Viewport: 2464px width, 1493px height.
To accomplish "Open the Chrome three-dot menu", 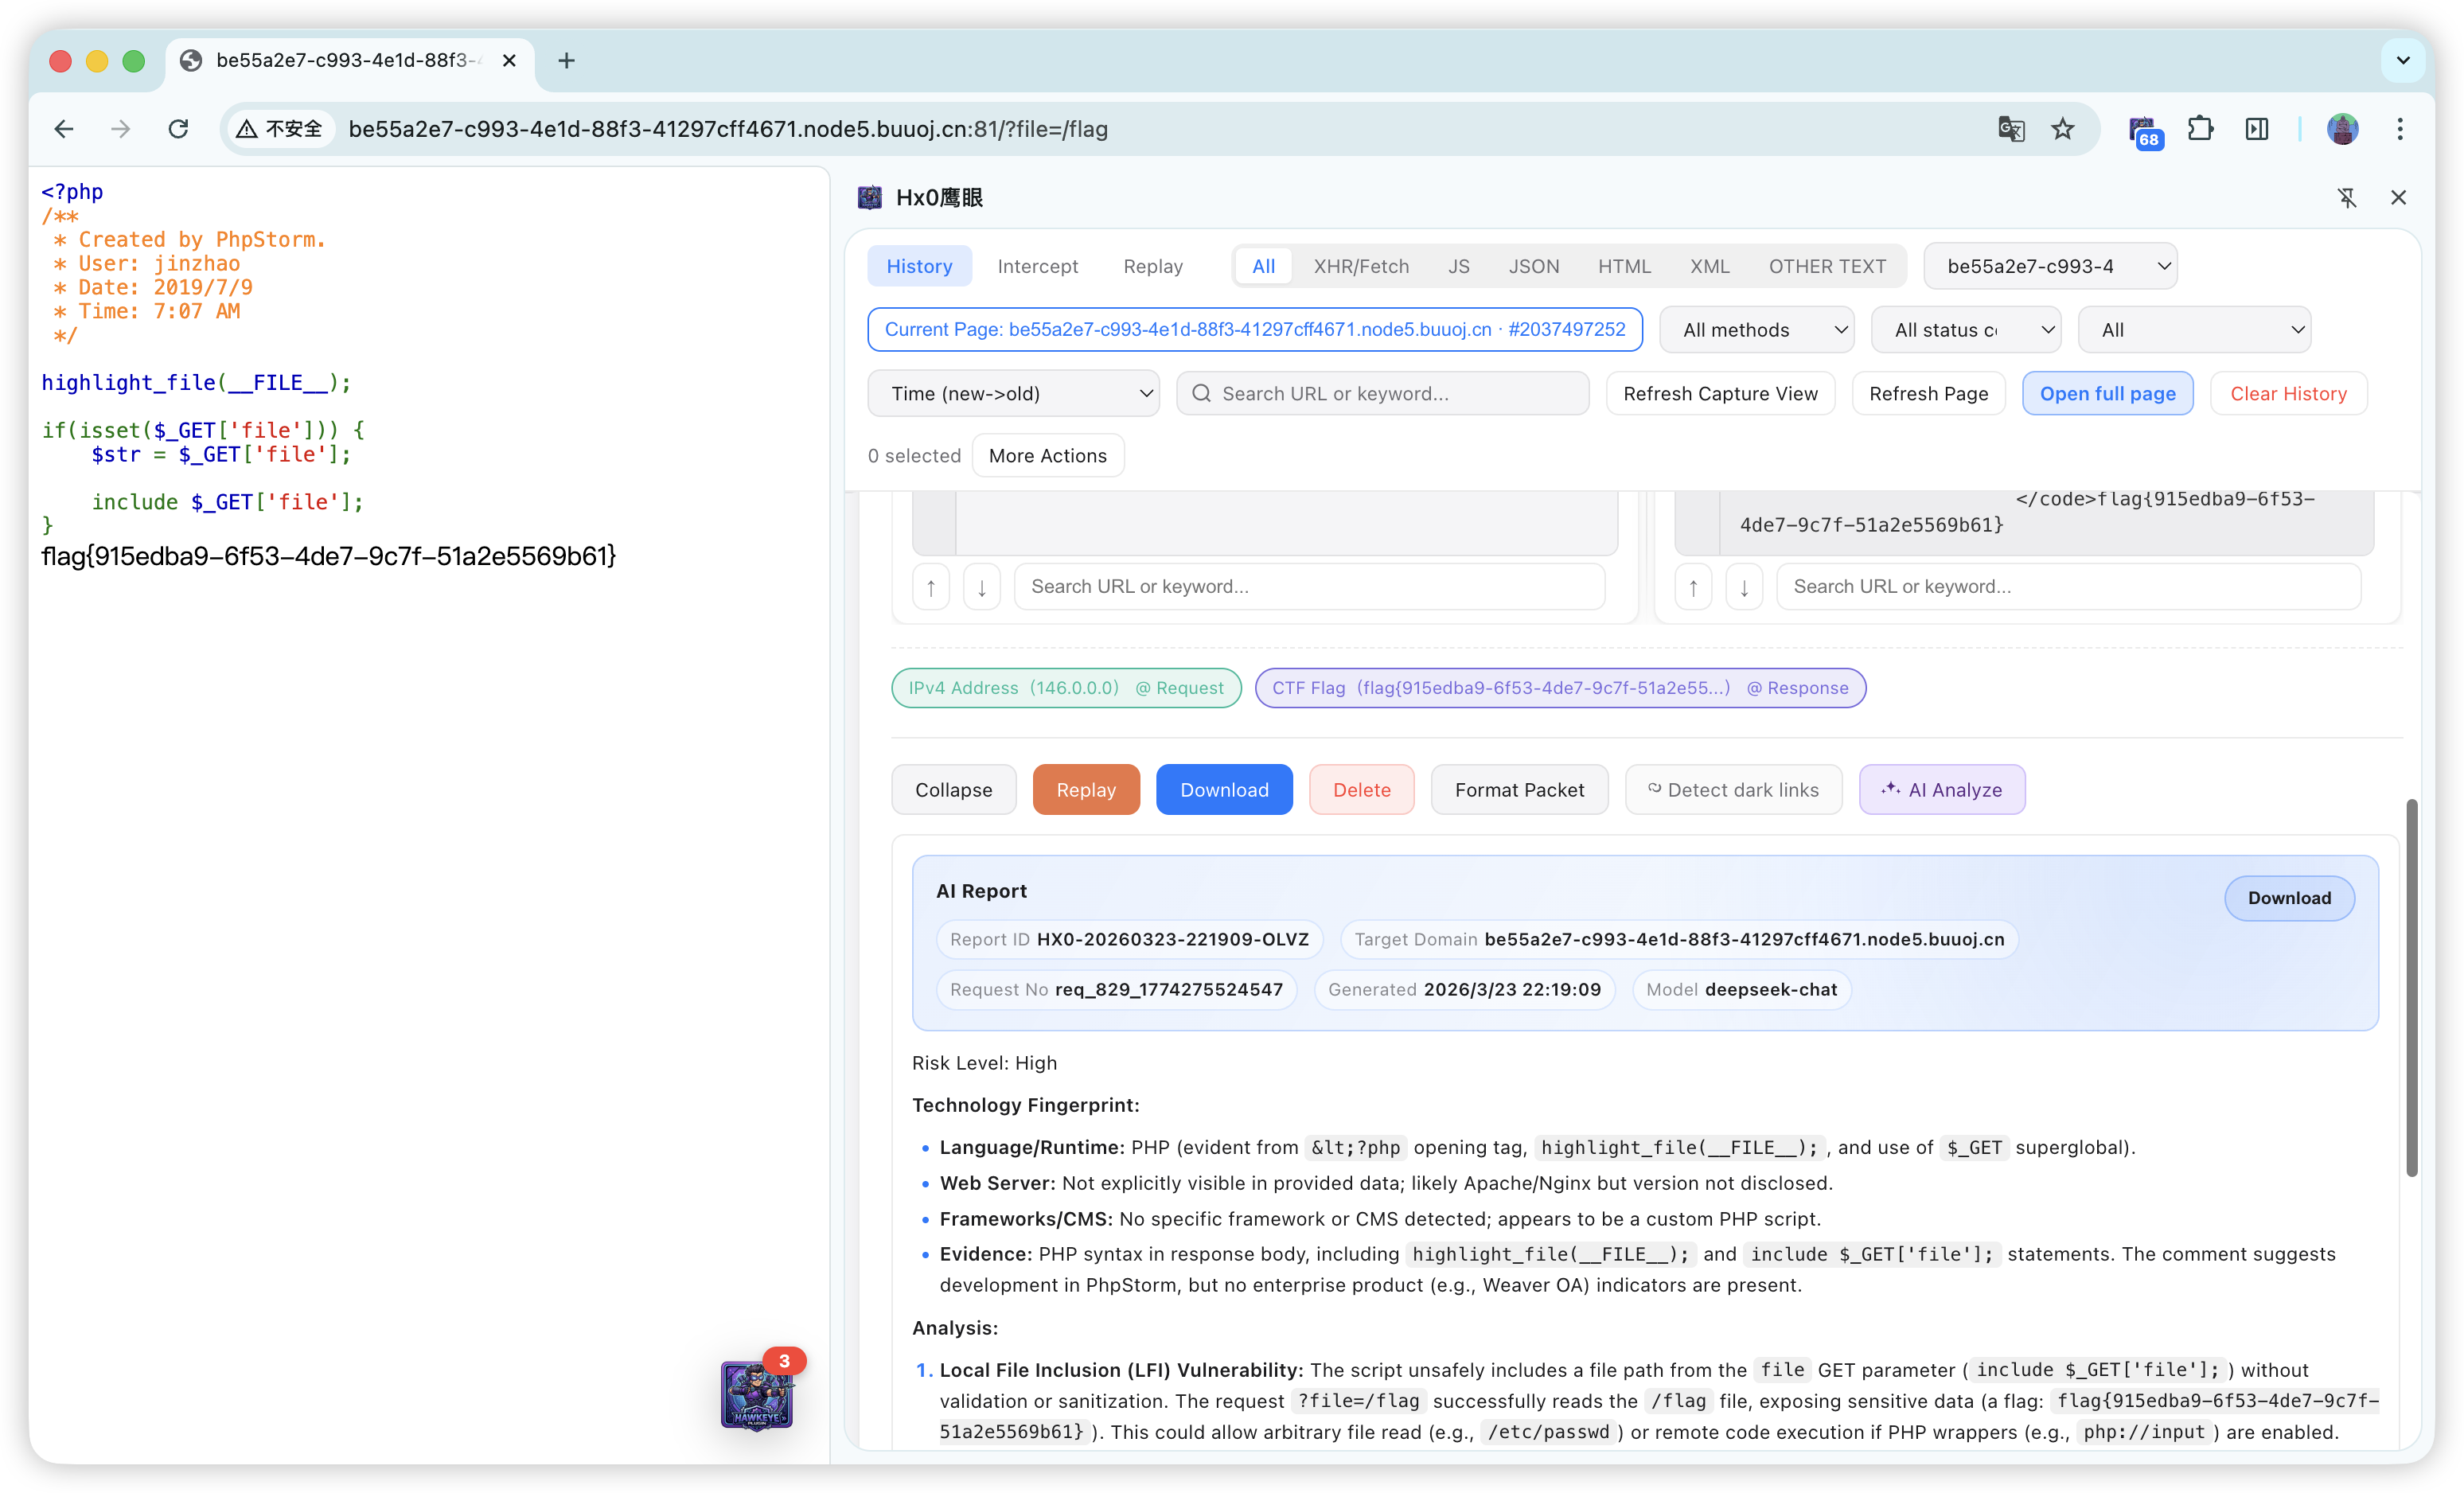I will click(x=2400, y=129).
